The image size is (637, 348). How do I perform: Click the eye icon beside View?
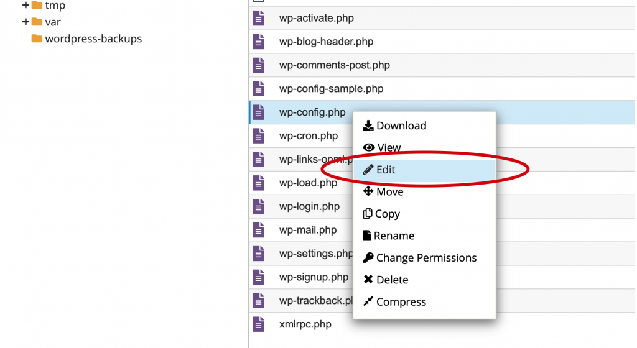coord(368,147)
